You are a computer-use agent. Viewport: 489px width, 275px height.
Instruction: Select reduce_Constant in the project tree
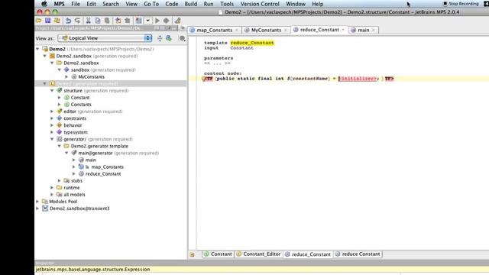(x=103, y=173)
